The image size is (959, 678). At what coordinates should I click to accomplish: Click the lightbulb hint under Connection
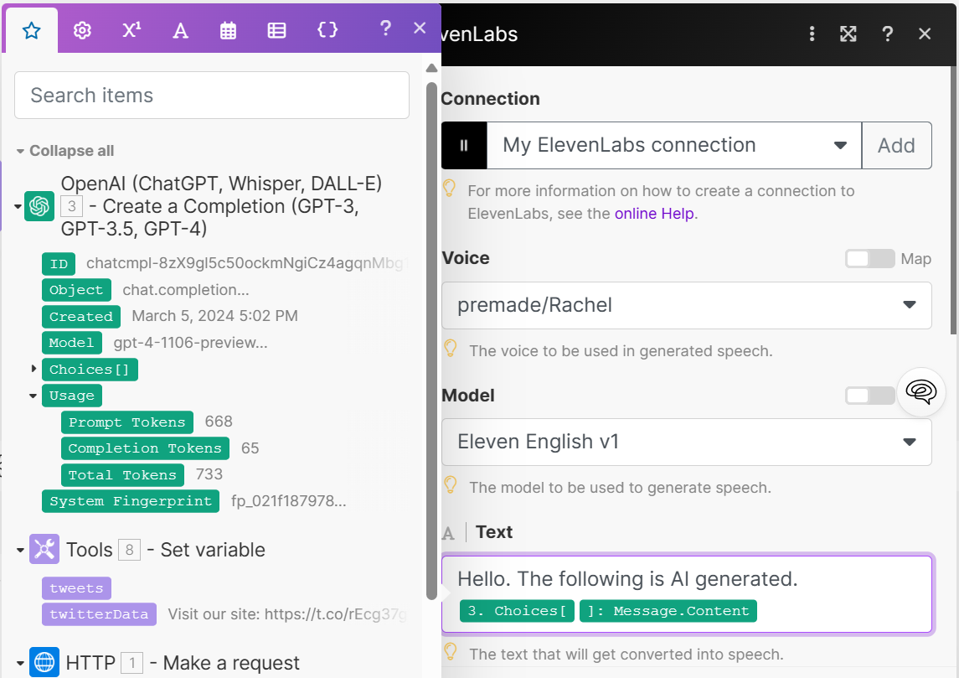point(450,189)
